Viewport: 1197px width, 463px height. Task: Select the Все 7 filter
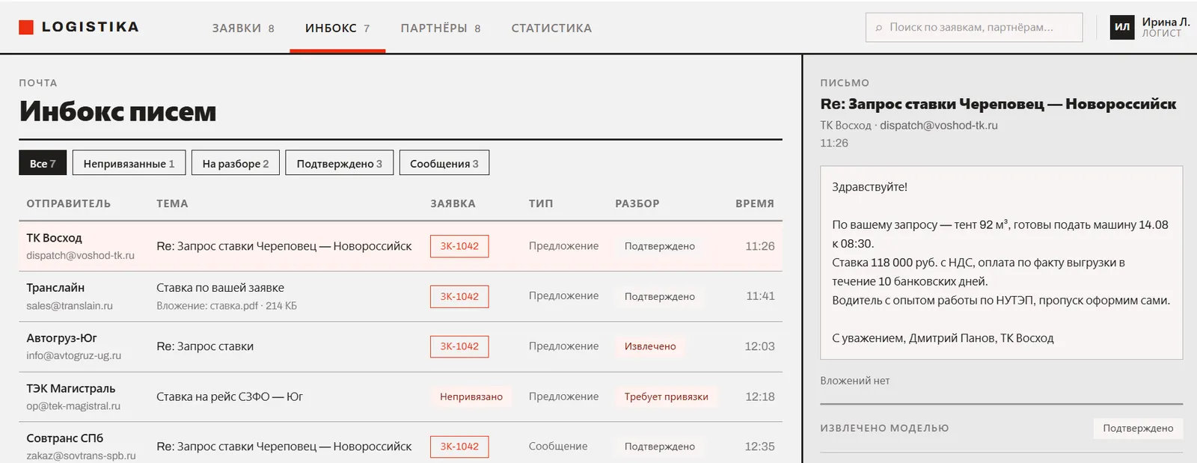(43, 163)
